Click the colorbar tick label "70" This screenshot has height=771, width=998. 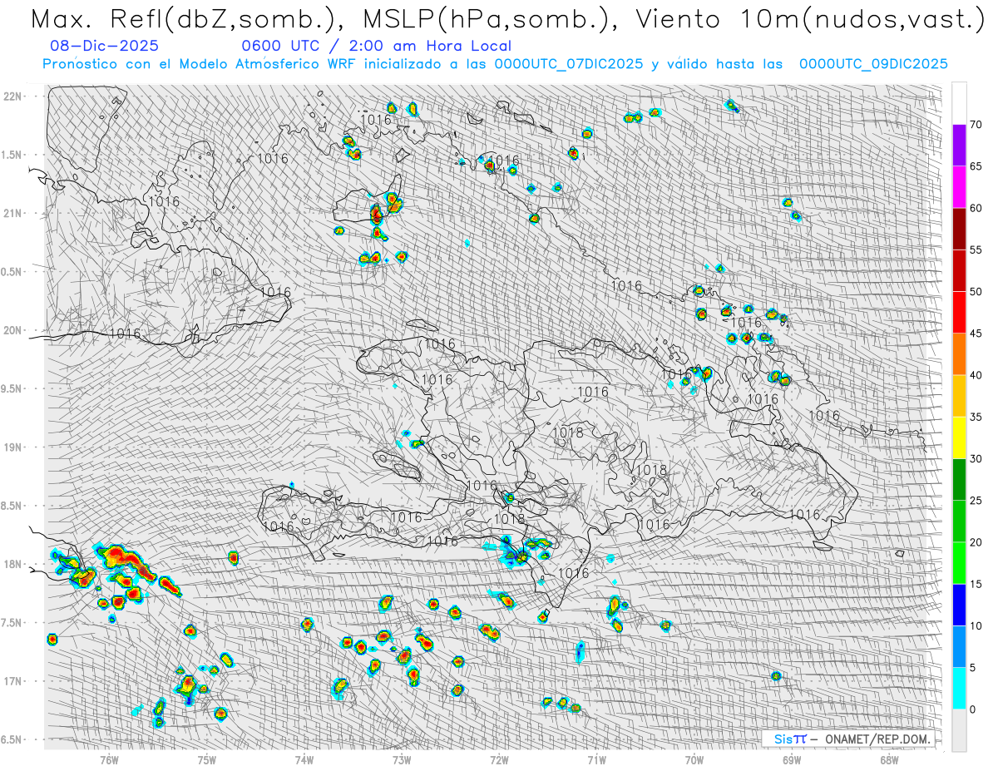(x=976, y=125)
